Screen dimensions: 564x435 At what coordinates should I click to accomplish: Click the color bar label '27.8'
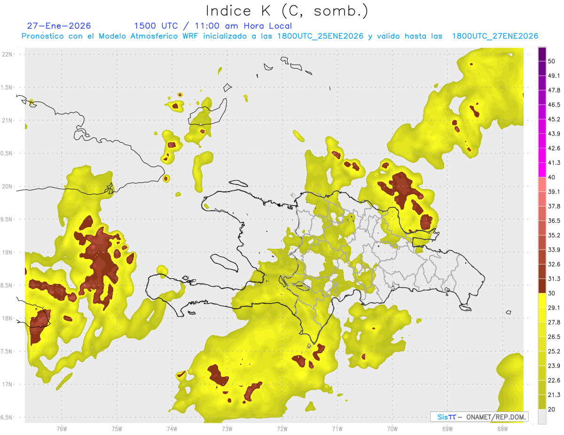click(554, 322)
